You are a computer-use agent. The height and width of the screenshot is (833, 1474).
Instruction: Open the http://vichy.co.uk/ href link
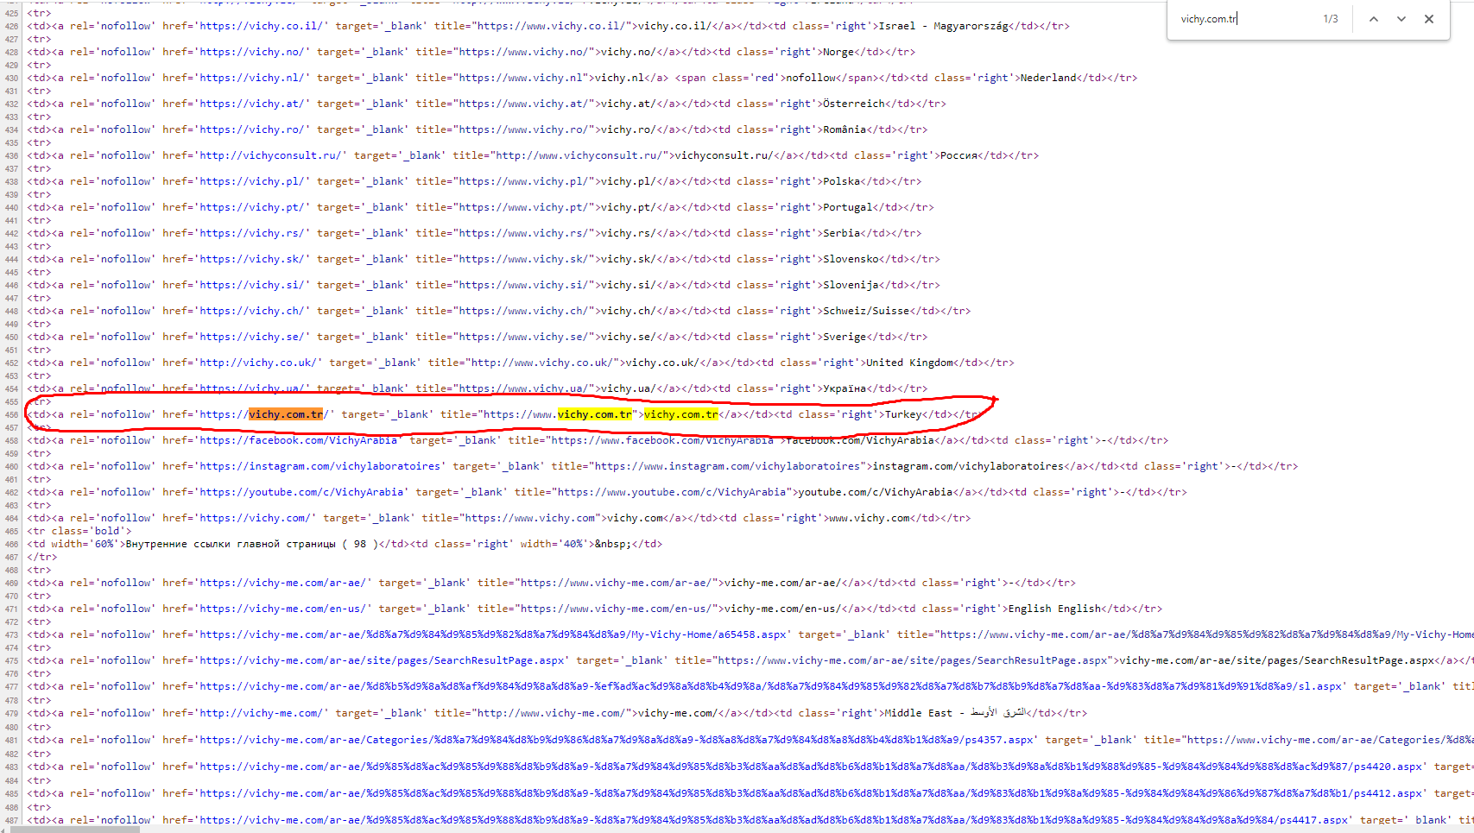(258, 363)
